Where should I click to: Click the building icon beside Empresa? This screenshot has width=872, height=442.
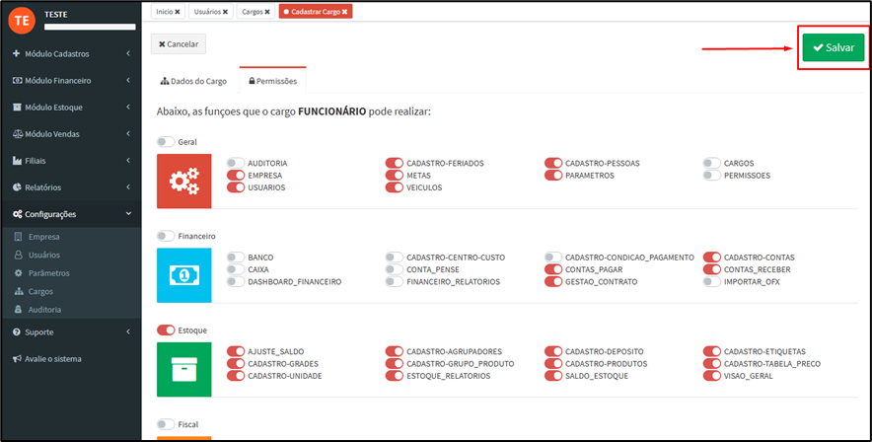[19, 237]
